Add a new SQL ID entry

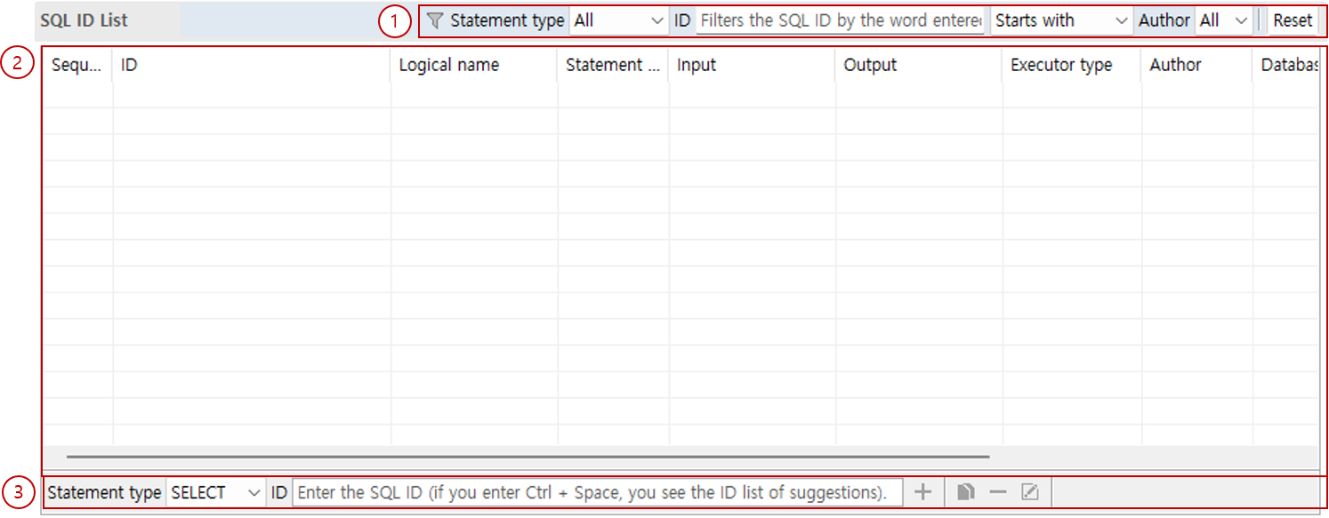click(922, 491)
